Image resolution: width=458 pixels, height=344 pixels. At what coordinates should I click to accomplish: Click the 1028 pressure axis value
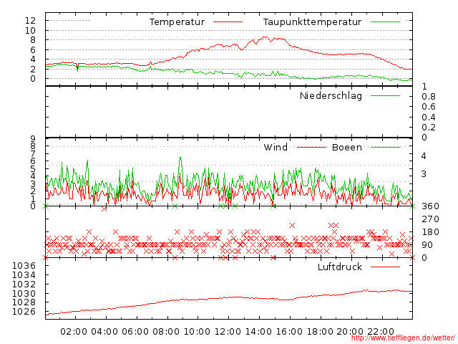pos(24,302)
